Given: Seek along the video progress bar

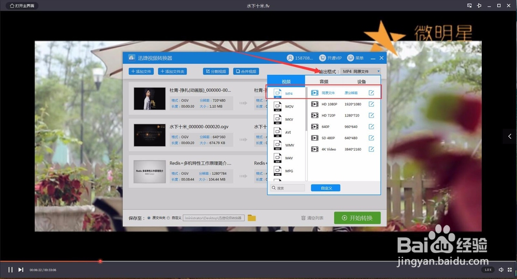Looking at the screenshot, I should point(258,261).
